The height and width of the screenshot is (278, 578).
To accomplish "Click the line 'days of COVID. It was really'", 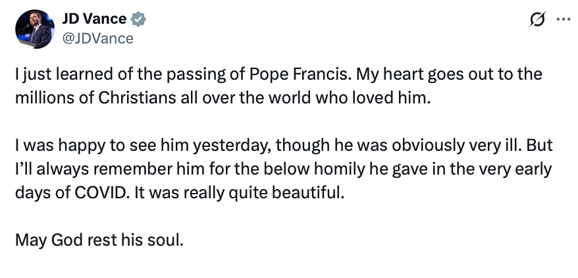I will point(180,193).
